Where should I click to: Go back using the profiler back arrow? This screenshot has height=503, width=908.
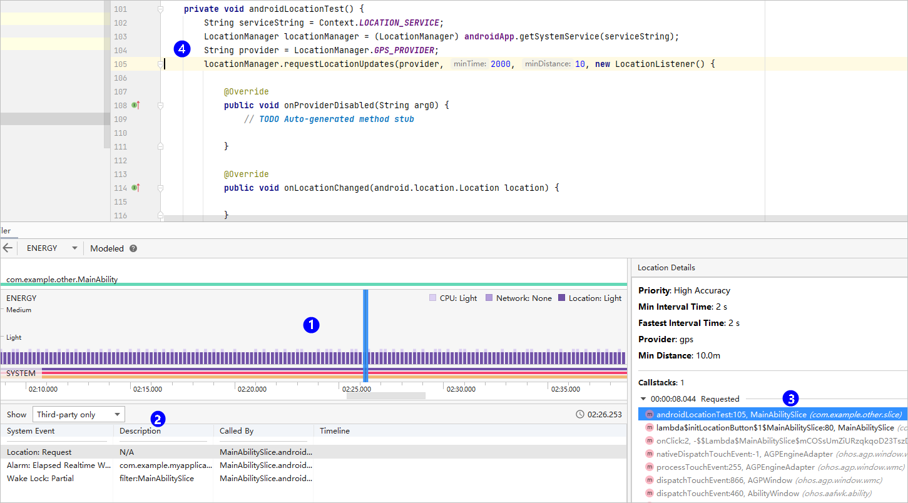point(8,248)
